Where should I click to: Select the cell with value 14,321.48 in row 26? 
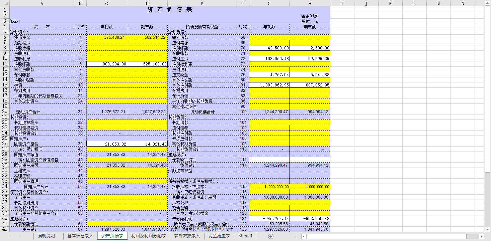click(147, 144)
